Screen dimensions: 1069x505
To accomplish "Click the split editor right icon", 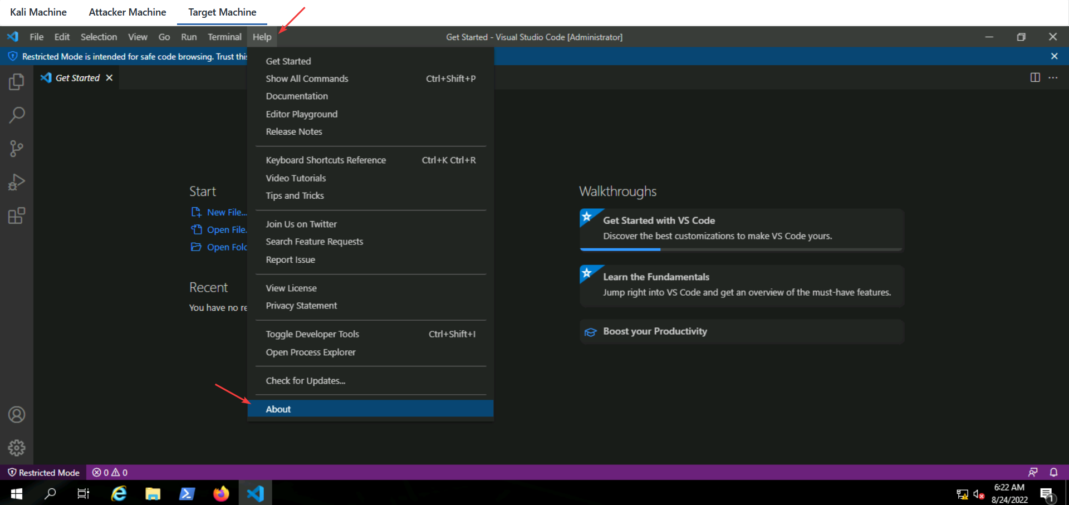I will [x=1035, y=77].
